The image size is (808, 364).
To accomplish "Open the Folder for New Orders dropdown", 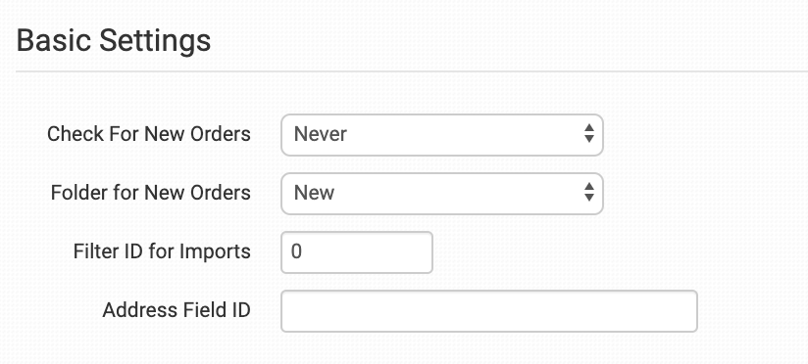I will pyautogui.click(x=441, y=194).
